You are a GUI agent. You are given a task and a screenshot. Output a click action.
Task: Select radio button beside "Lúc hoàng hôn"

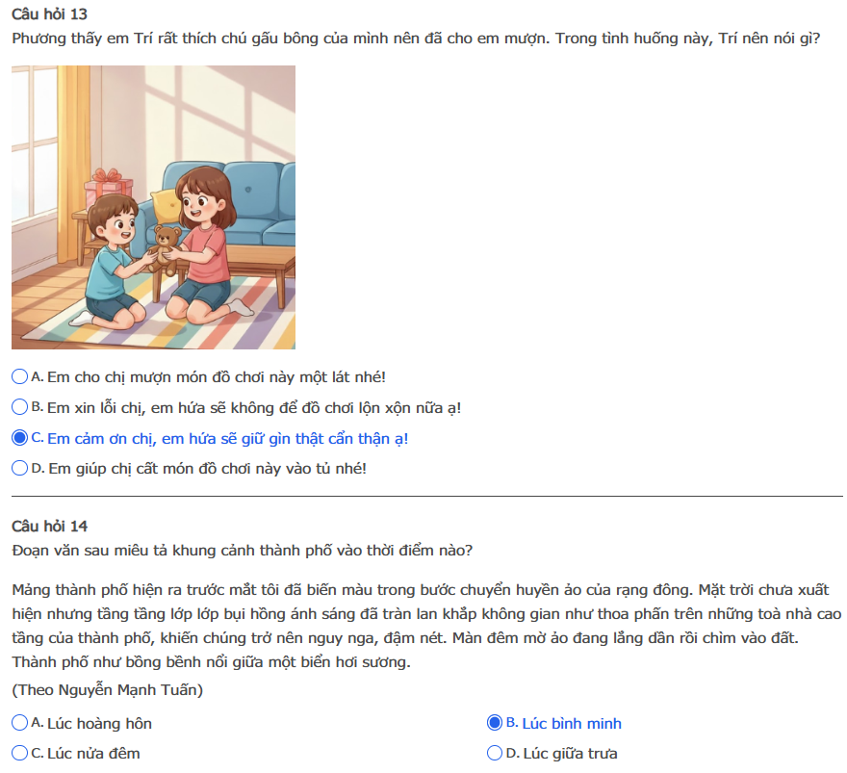[x=19, y=723]
